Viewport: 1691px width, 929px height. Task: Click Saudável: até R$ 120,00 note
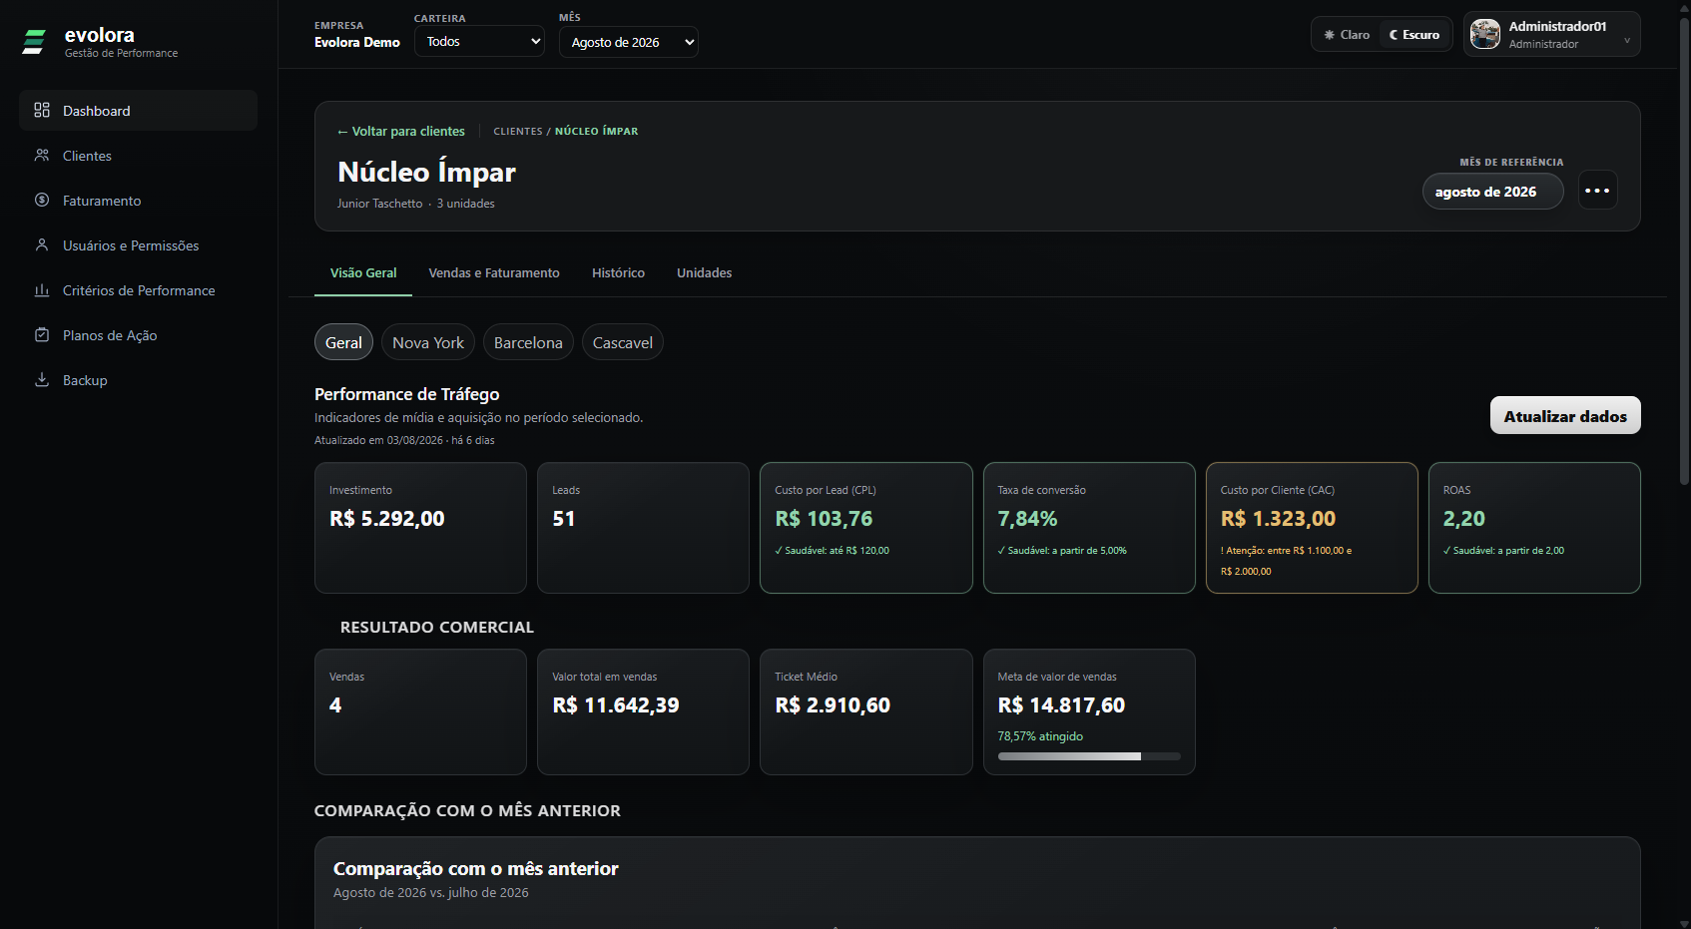pos(832,551)
